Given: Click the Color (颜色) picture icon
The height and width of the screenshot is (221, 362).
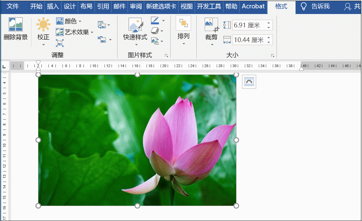Looking at the screenshot, I should 59,21.
